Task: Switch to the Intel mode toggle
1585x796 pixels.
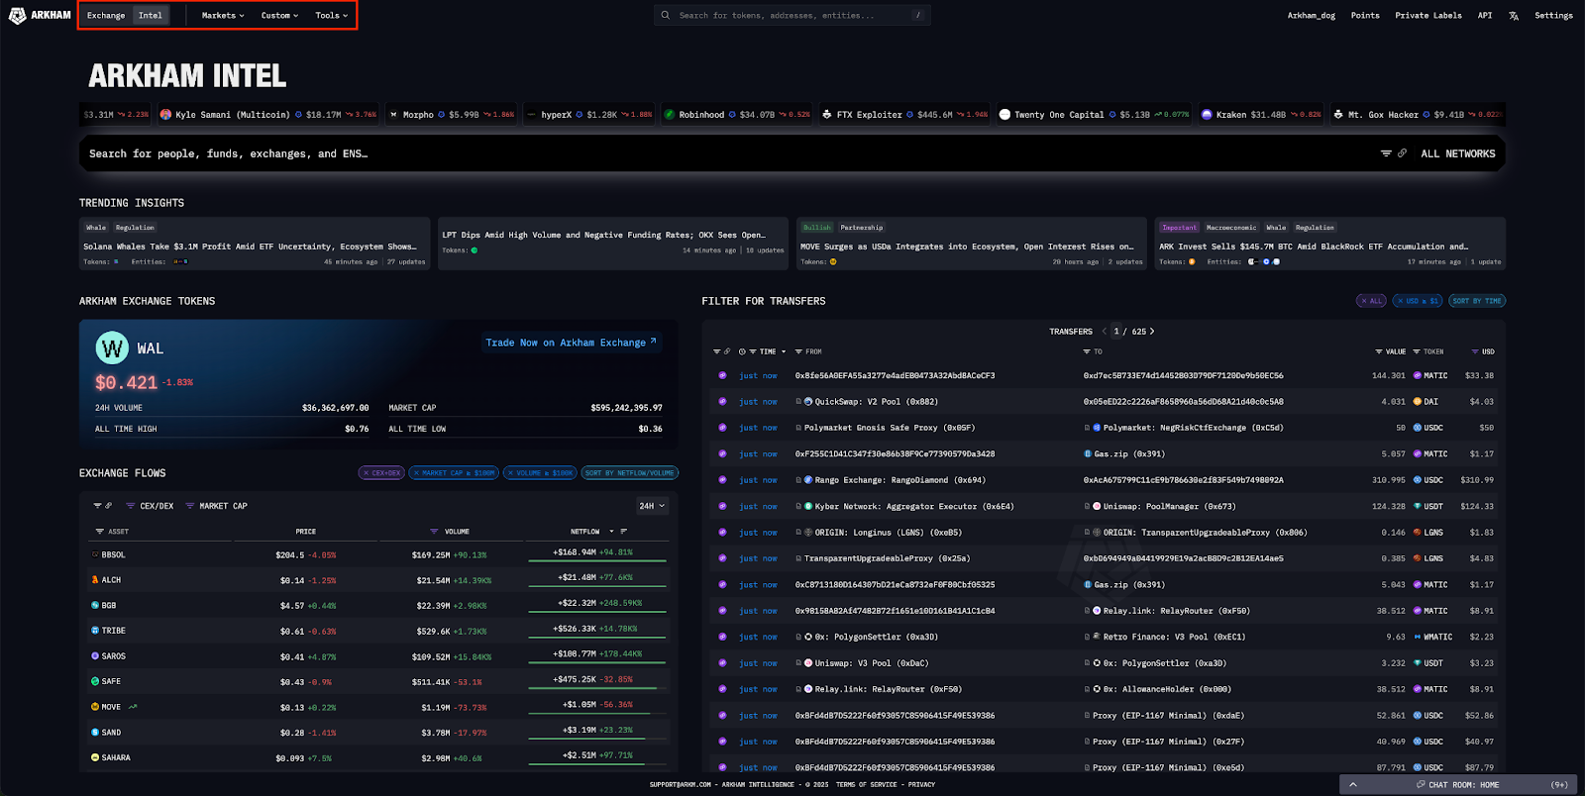Action: pos(151,16)
